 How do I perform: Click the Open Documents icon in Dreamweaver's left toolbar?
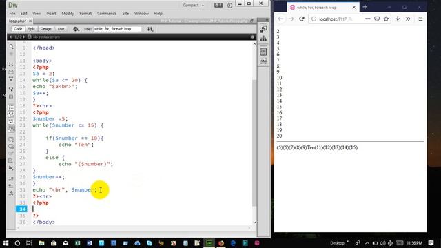(x=11, y=46)
